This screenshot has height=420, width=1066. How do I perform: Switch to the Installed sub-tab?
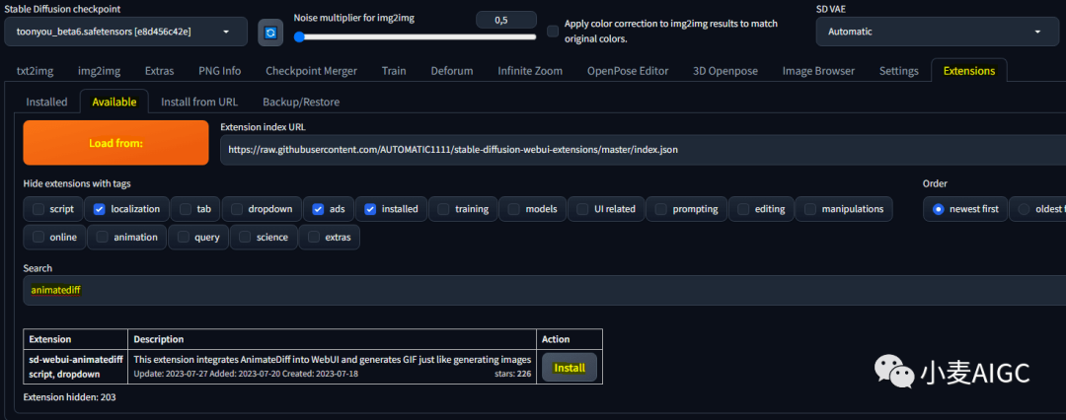click(x=47, y=102)
